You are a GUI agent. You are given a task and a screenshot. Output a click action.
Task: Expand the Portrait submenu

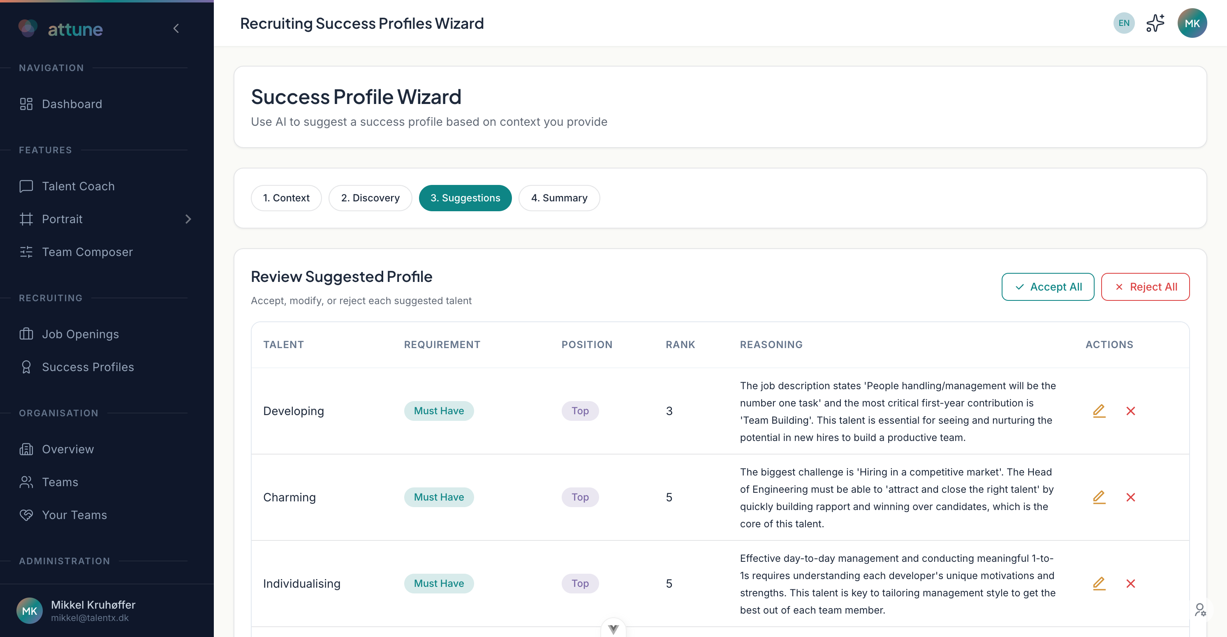coord(189,219)
